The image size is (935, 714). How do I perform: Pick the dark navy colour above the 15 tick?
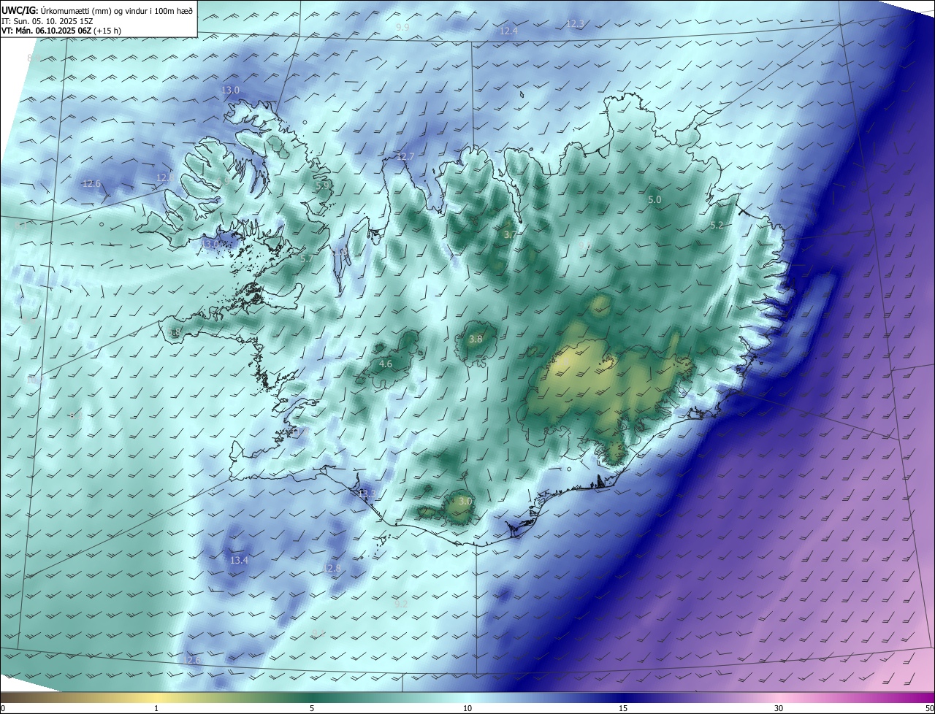623,697
